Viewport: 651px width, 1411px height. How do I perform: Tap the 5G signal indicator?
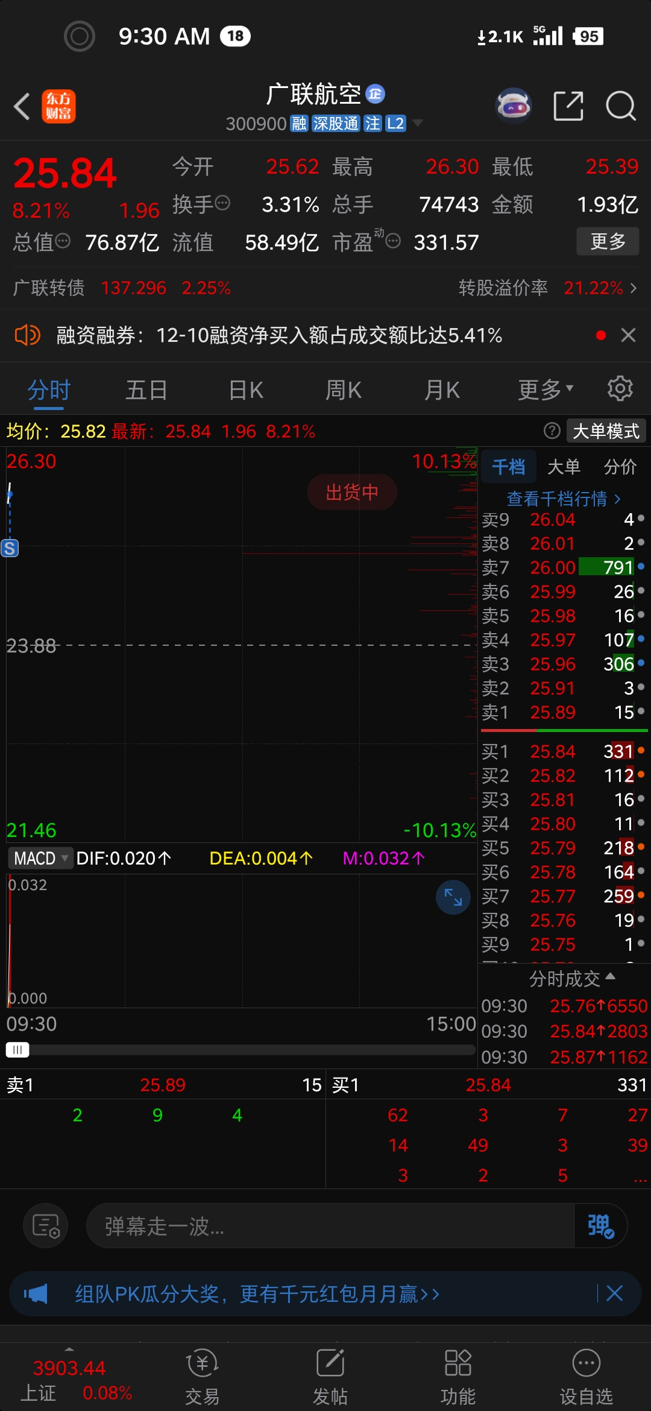547,36
